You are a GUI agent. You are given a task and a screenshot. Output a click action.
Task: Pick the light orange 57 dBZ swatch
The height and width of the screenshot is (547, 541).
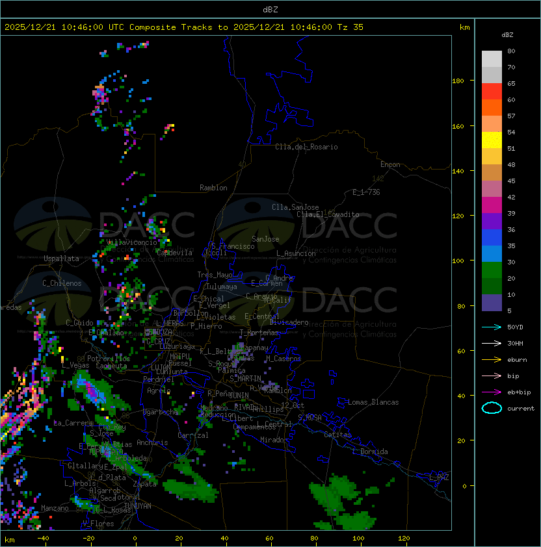pyautogui.click(x=492, y=124)
